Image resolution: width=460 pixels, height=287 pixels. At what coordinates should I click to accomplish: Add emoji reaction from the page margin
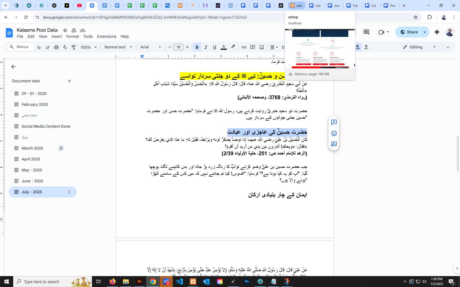[334, 133]
